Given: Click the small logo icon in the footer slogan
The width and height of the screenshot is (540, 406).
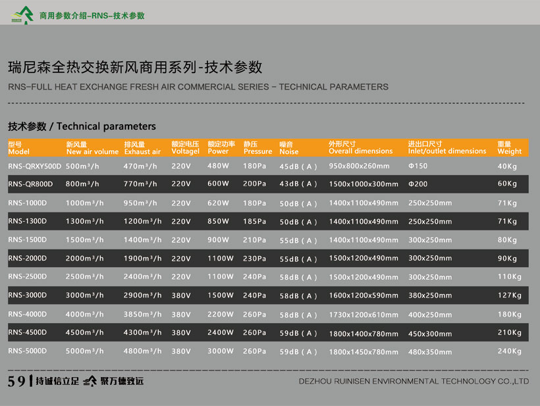Looking at the screenshot, I should (x=90, y=381).
